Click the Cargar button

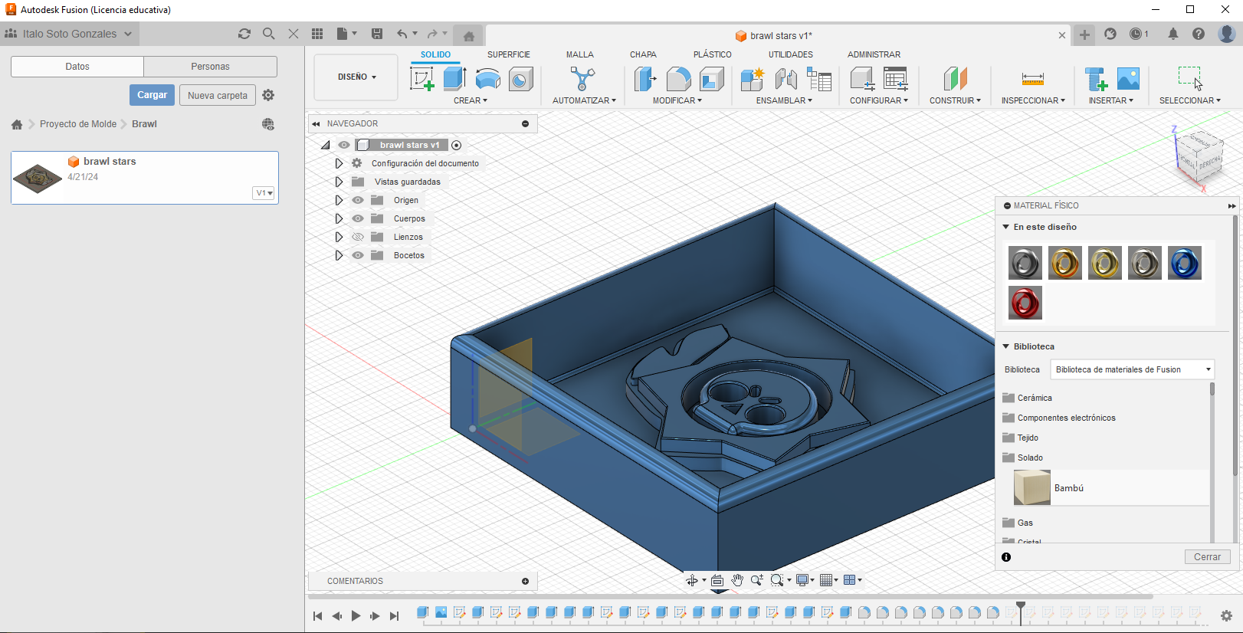click(x=152, y=95)
